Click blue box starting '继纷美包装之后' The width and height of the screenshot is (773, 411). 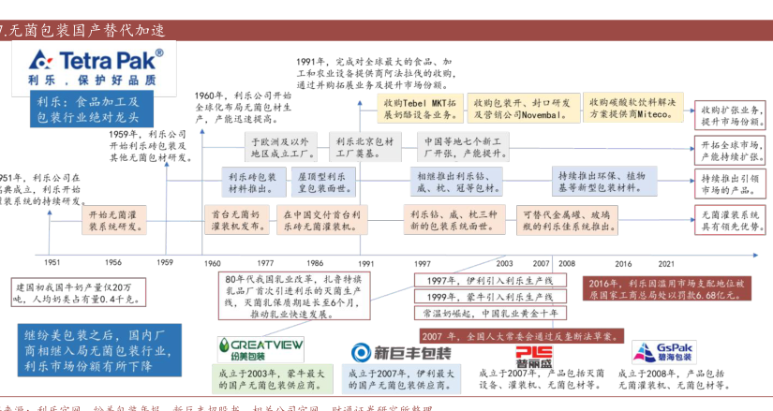coord(99,350)
